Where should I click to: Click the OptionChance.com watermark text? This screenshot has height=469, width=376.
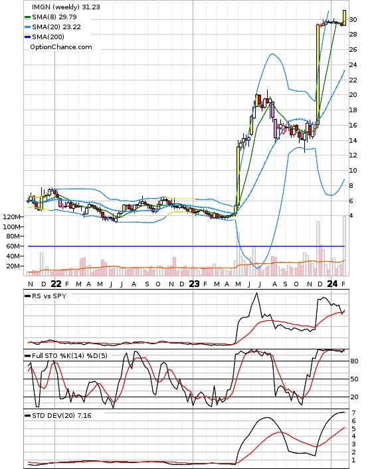pyautogui.click(x=61, y=47)
